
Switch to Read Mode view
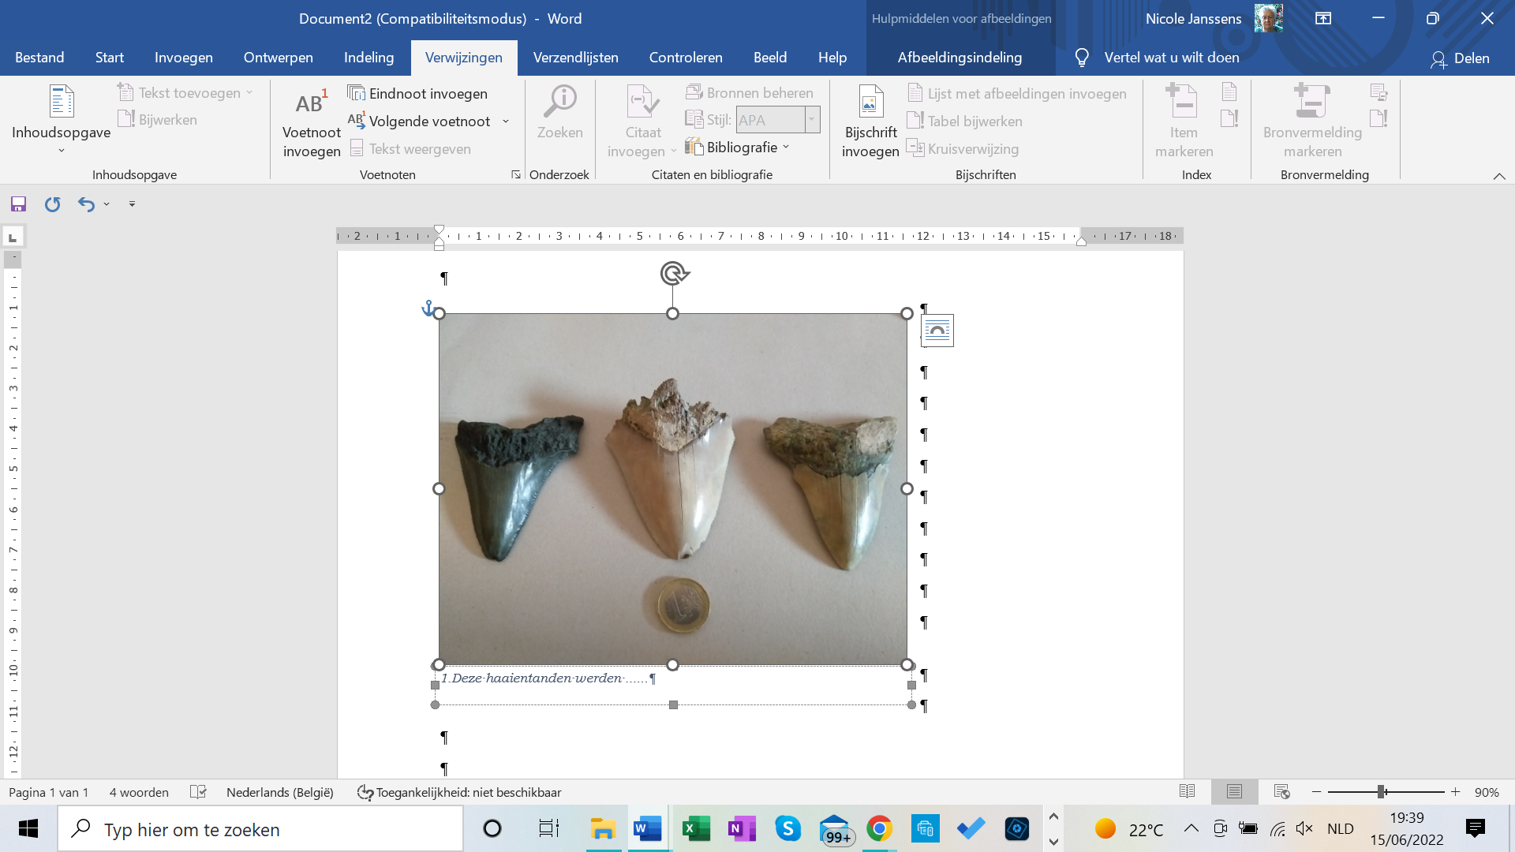pos(1187,791)
